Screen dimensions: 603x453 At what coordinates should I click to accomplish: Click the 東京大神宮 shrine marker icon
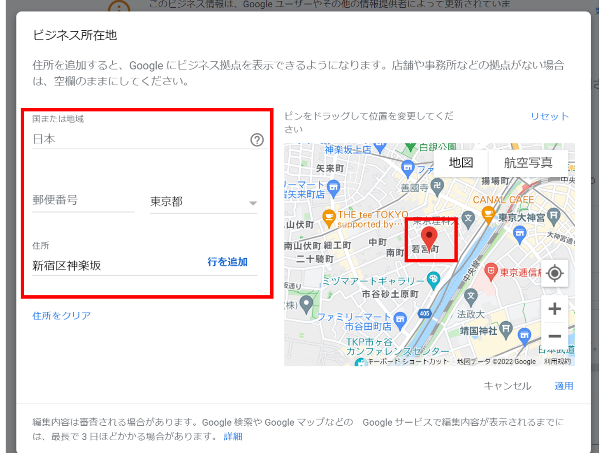tap(554, 217)
